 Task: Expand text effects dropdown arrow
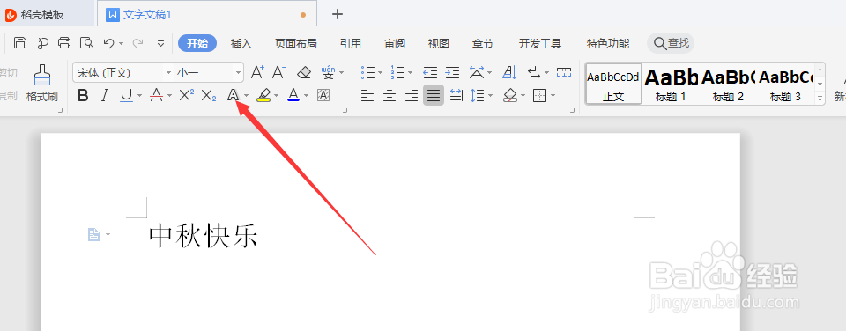coord(246,96)
